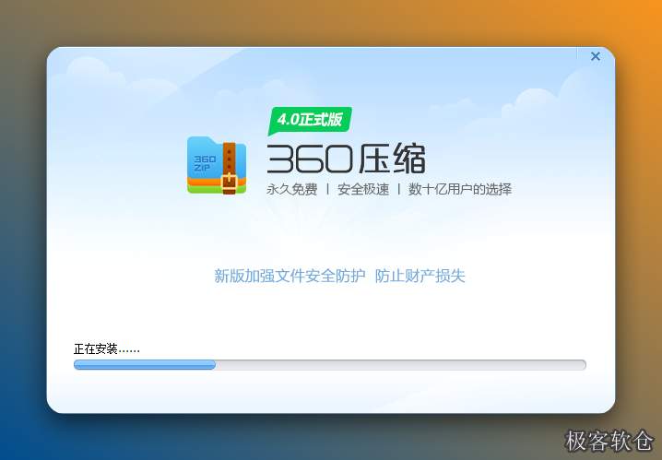Click the 360 ZIP folder logo icon
The height and width of the screenshot is (460, 662).
(x=217, y=165)
